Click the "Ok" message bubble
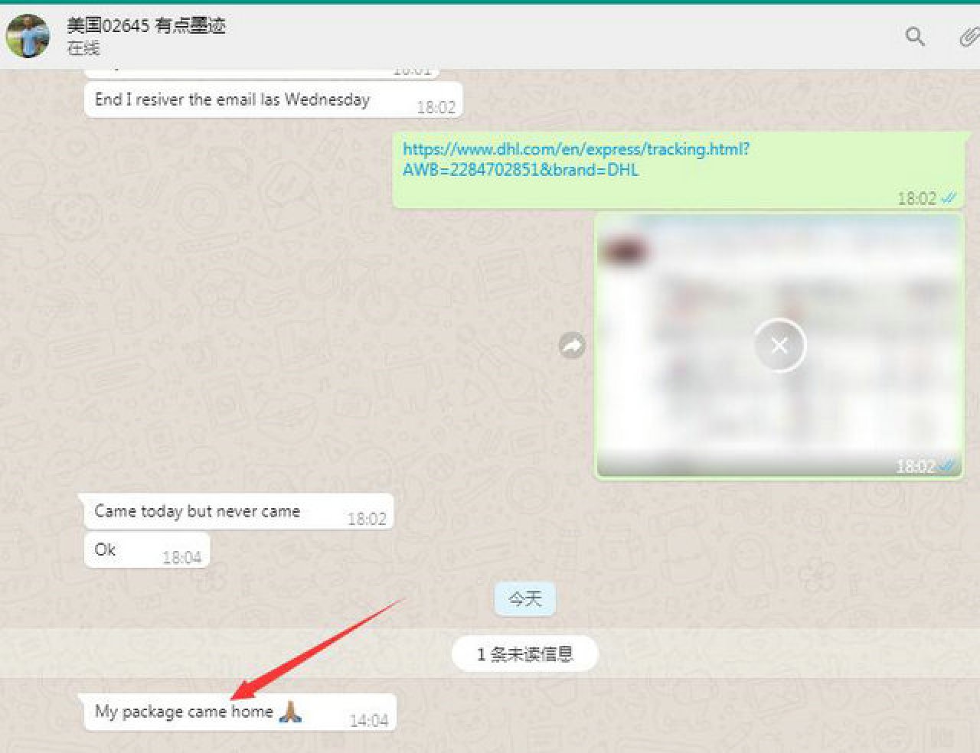The image size is (980, 753). pyautogui.click(x=106, y=549)
